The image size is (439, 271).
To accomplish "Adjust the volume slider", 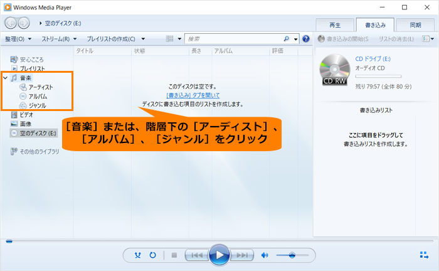I will click(292, 255).
